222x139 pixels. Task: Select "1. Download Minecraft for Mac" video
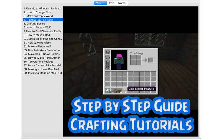click(x=43, y=9)
